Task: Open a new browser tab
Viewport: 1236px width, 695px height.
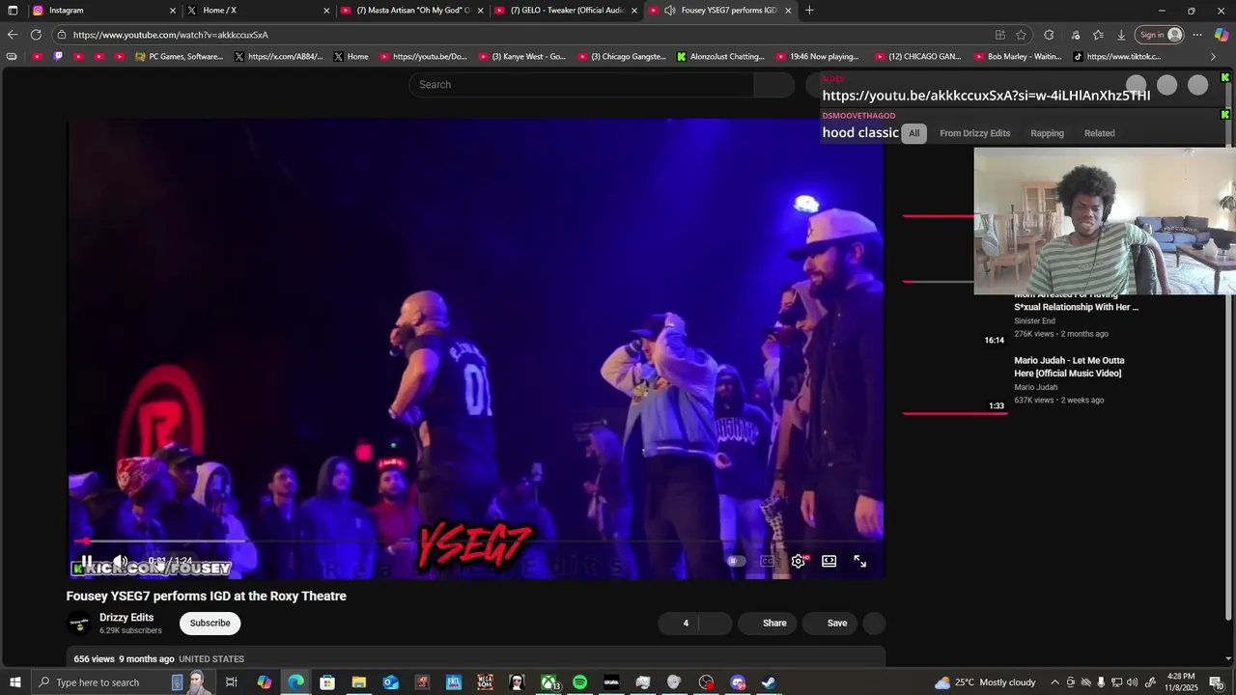Action: coord(809,11)
